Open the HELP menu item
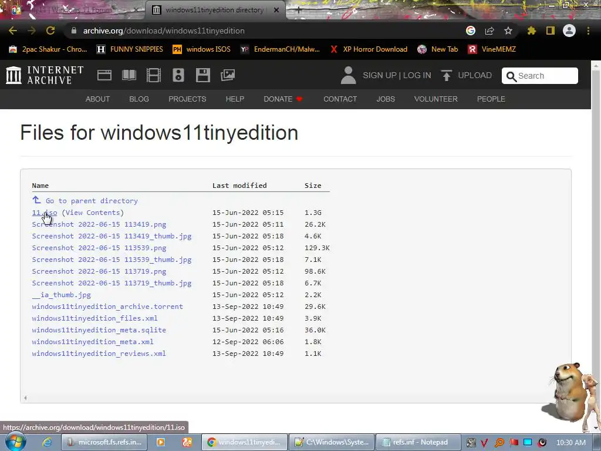 tap(235, 99)
